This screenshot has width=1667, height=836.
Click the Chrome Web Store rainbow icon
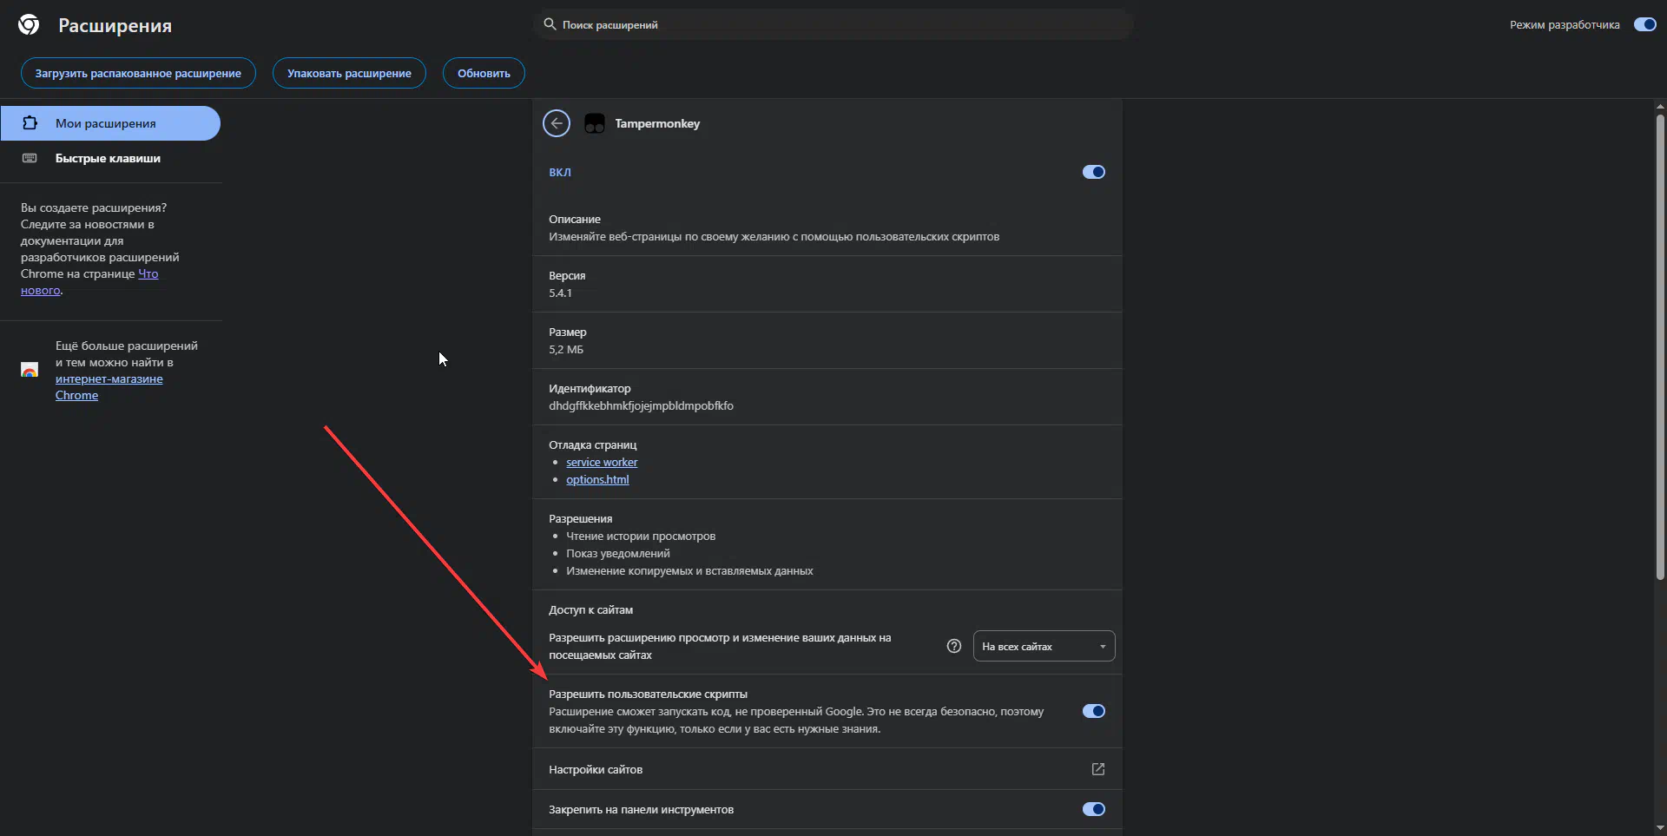(x=30, y=370)
